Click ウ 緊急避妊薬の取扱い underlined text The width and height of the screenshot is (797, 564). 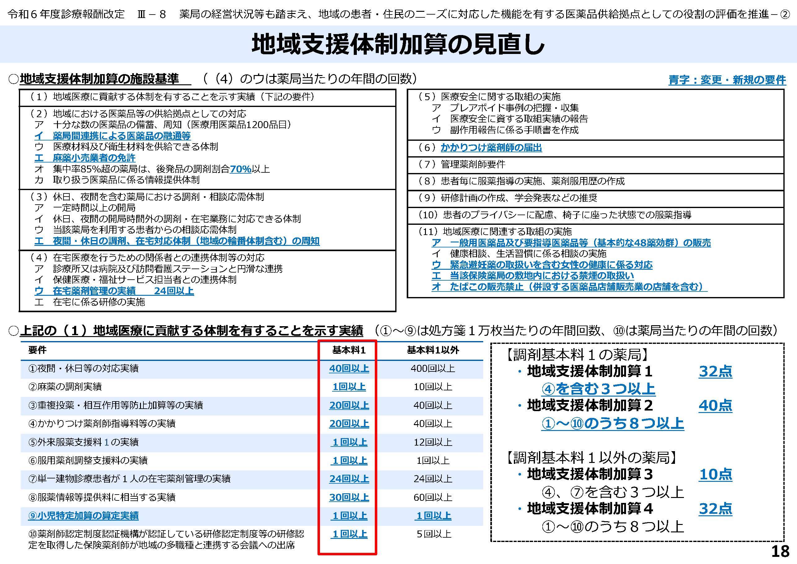[x=542, y=265]
